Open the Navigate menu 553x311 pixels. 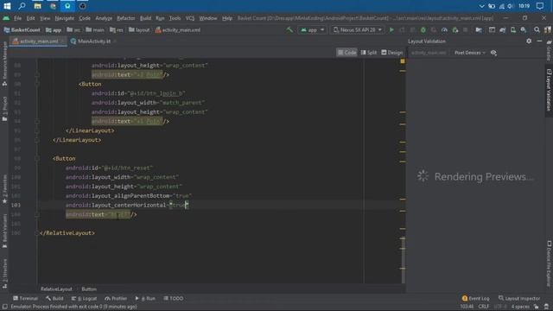tap(65, 18)
